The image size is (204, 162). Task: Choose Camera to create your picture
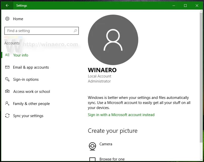tap(106, 144)
